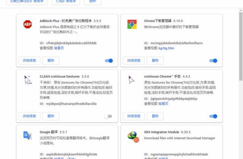Click the crxMouse Chrome cursor icon
This screenshot has width=243, height=159.
pos(132,80)
